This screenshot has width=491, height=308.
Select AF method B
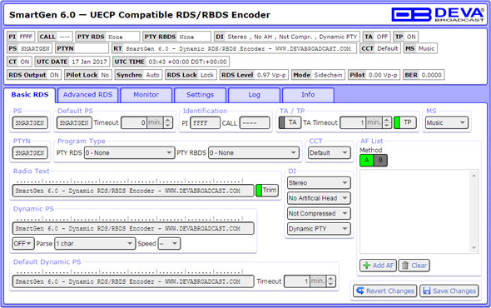coord(380,161)
